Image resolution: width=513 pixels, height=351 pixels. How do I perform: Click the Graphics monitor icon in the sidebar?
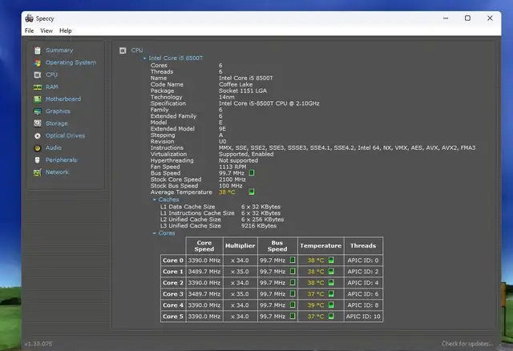[x=38, y=111]
